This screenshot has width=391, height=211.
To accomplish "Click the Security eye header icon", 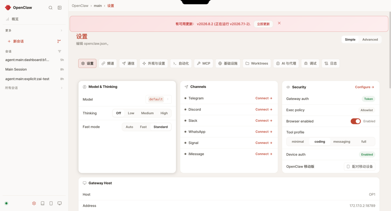I will tap(288, 87).
